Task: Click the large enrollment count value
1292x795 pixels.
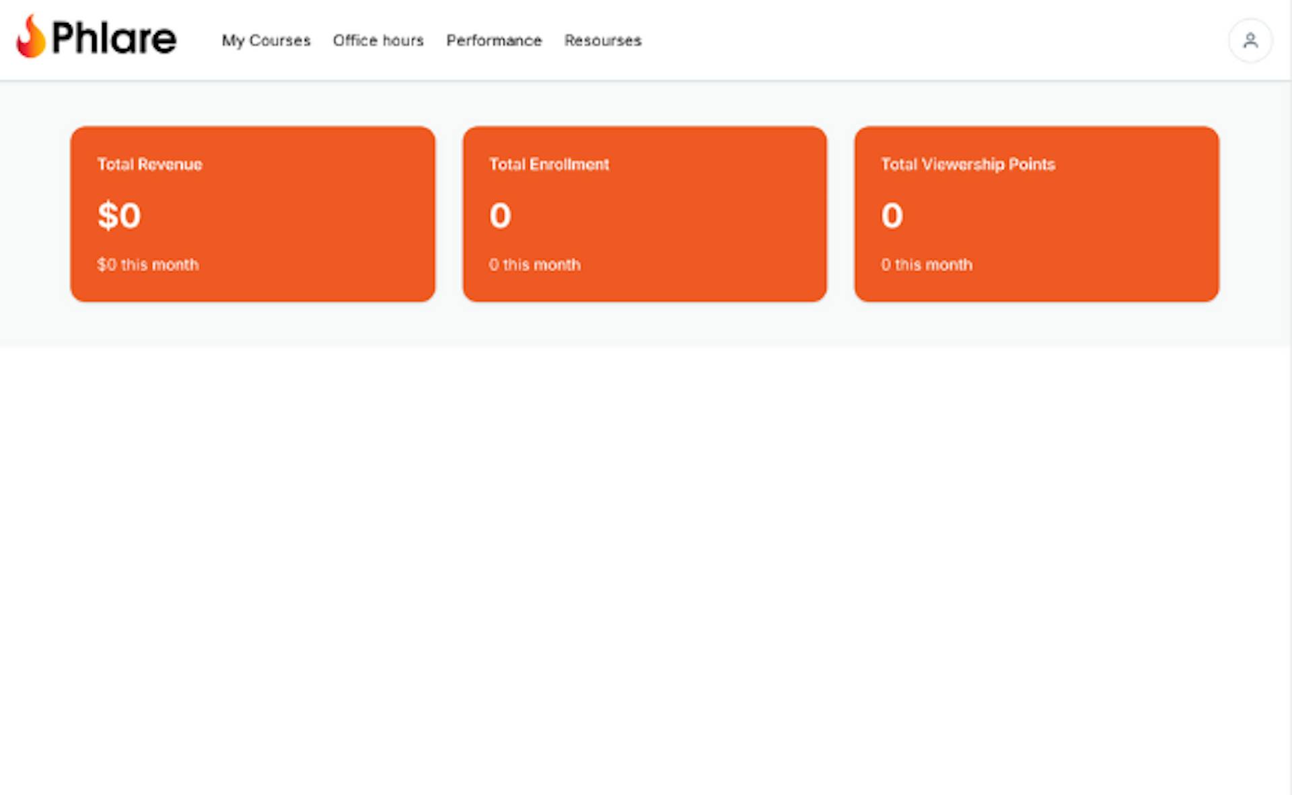Action: pyautogui.click(x=500, y=216)
